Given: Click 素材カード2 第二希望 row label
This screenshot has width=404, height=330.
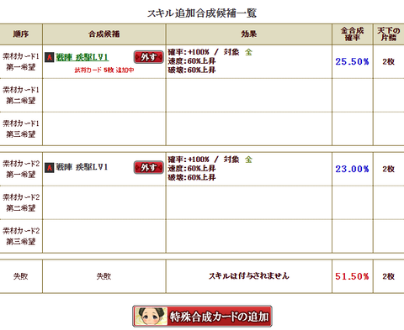Looking at the screenshot, I should point(21,202).
